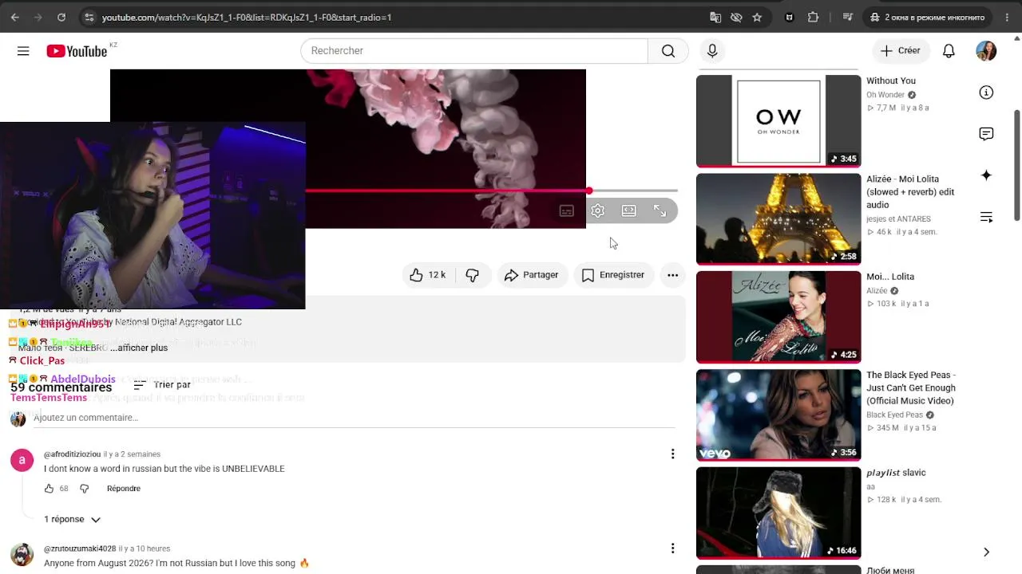The image size is (1022, 574).
Task: Share the video with Partager
Action: pyautogui.click(x=532, y=275)
